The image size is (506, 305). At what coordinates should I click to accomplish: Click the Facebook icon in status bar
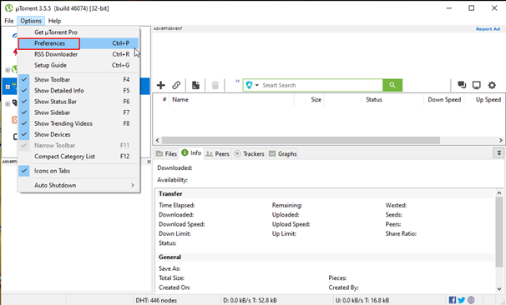click(453, 300)
